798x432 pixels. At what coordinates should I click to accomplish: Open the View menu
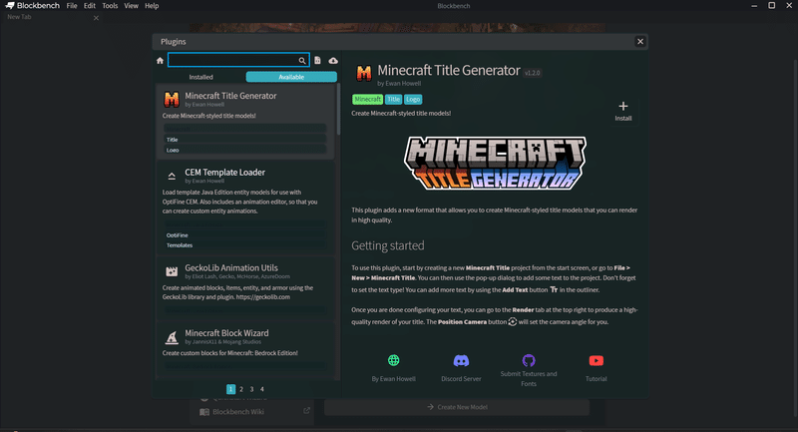pos(131,6)
